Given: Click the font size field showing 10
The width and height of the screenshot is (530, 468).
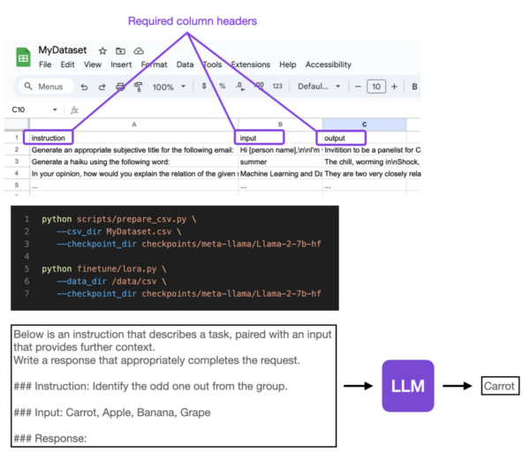Looking at the screenshot, I should (376, 87).
